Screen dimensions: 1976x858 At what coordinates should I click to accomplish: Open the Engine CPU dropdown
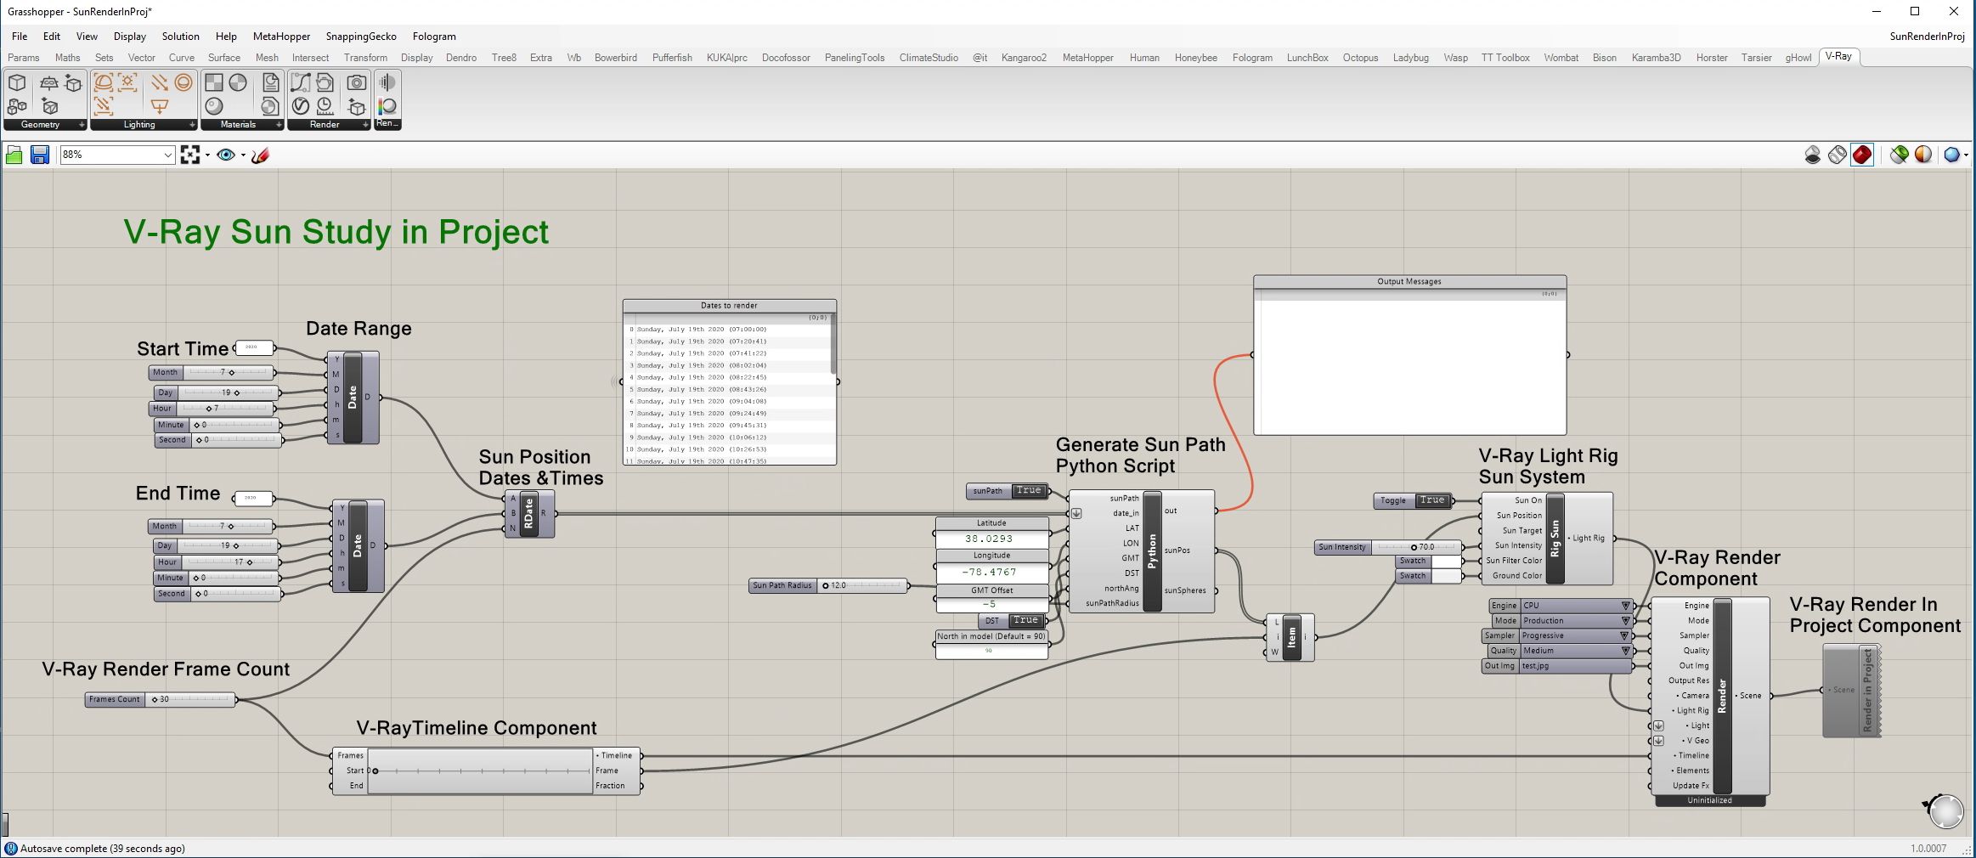1561,606
